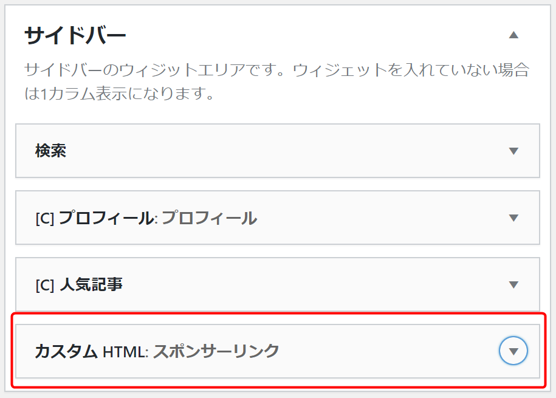The height and width of the screenshot is (398, 556).
Task: Collapse the サイドバー panel with the up arrow
Action: 513,35
